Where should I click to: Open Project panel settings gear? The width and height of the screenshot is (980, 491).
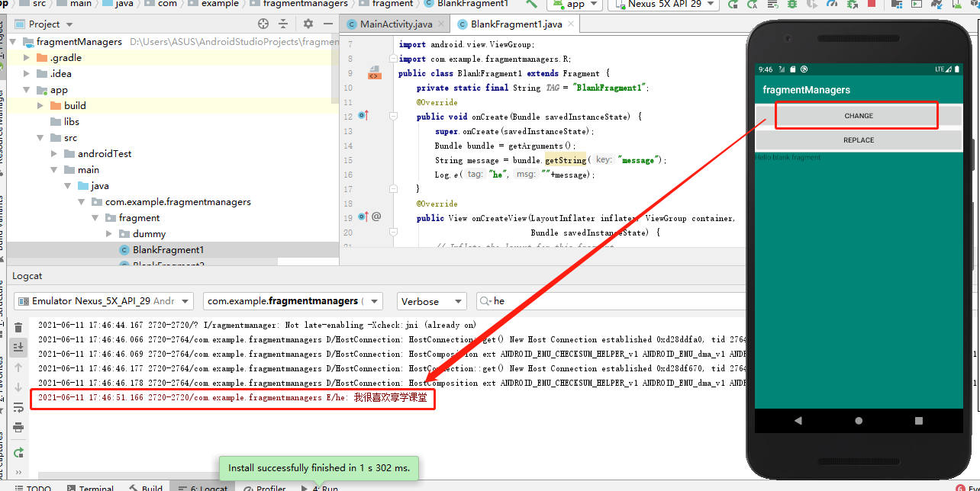(x=308, y=24)
